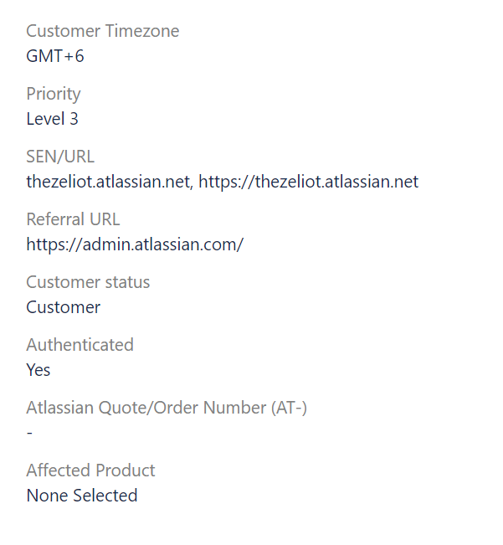The height and width of the screenshot is (545, 503).
Task: Click the (AT-) suffix in order number label
Action: [x=289, y=408]
